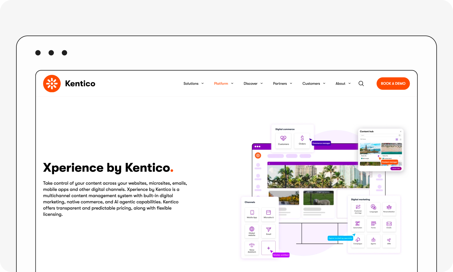The height and width of the screenshot is (272, 453).
Task: Click the 'Digital commerce' panel title
Action: 285,129
